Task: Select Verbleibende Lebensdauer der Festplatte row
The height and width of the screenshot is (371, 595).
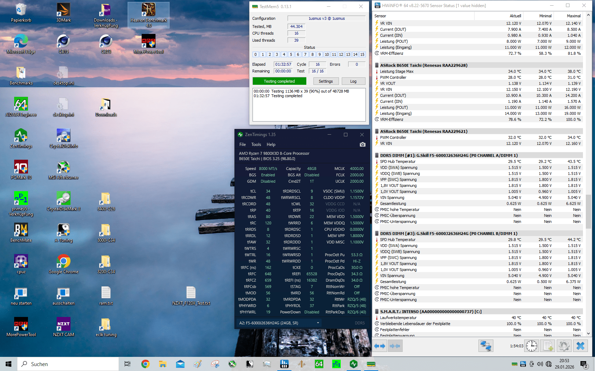Action: point(478,324)
